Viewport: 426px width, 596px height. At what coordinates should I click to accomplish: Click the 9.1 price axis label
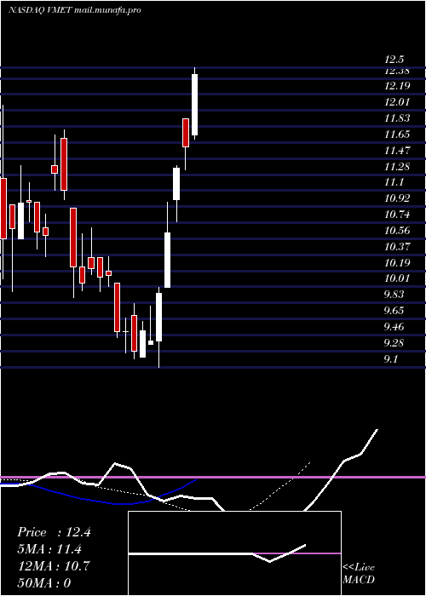[x=391, y=359]
